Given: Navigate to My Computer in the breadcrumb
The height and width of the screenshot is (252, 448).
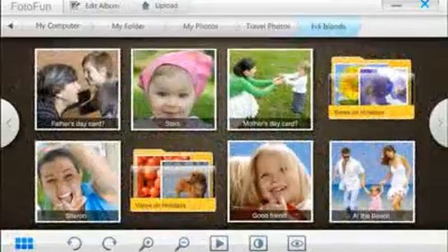Looking at the screenshot, I should pos(57,26).
